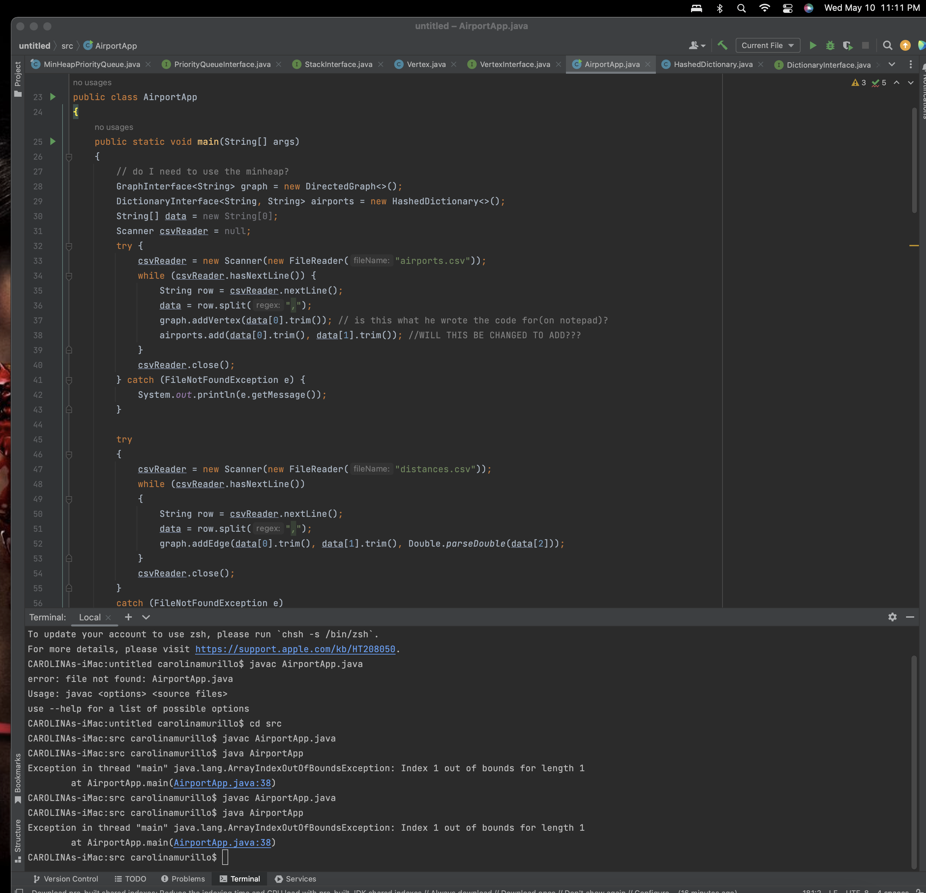Switch to Vertex.java tab

coord(426,64)
